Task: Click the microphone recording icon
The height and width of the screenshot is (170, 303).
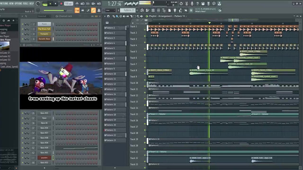Action: 192,3
